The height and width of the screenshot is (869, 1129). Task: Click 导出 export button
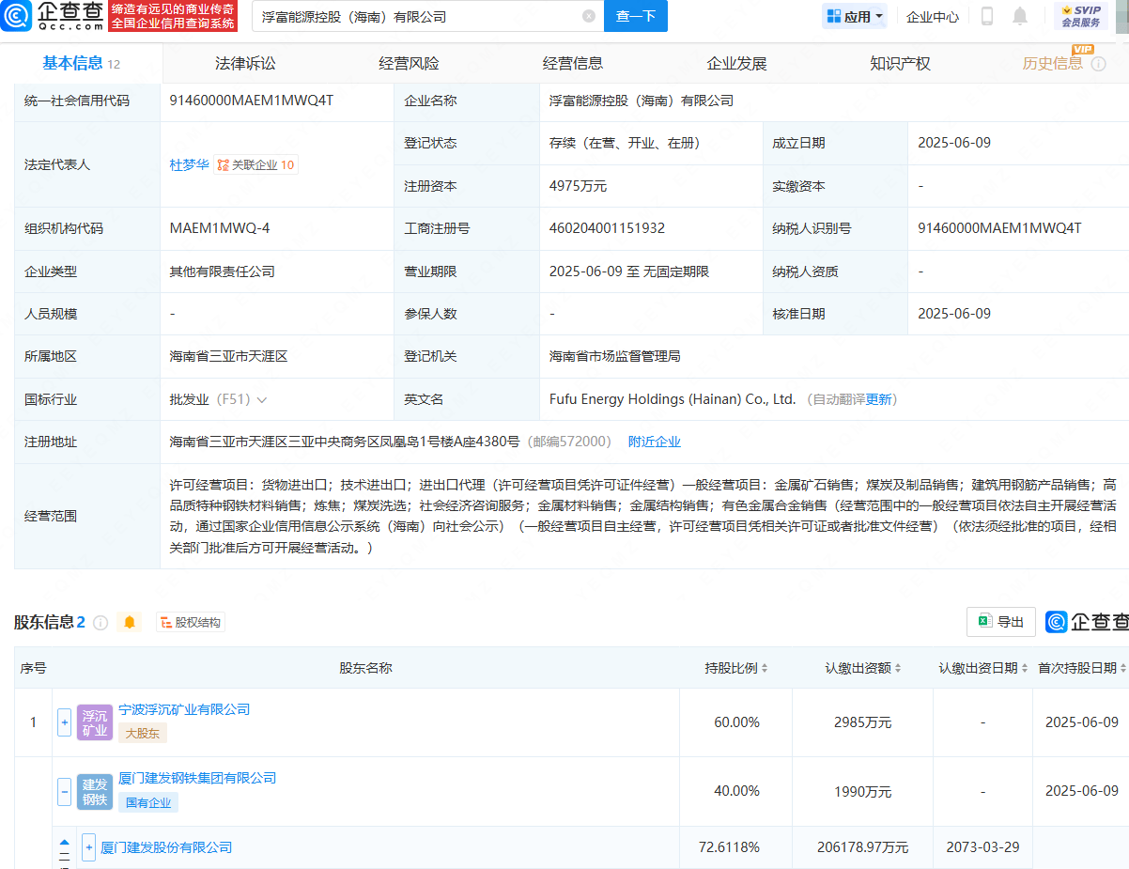tap(1001, 622)
